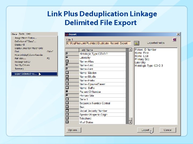The height and width of the screenshot is (144, 193).
Task: Click the Vital Status field name row
Action: point(102,122)
